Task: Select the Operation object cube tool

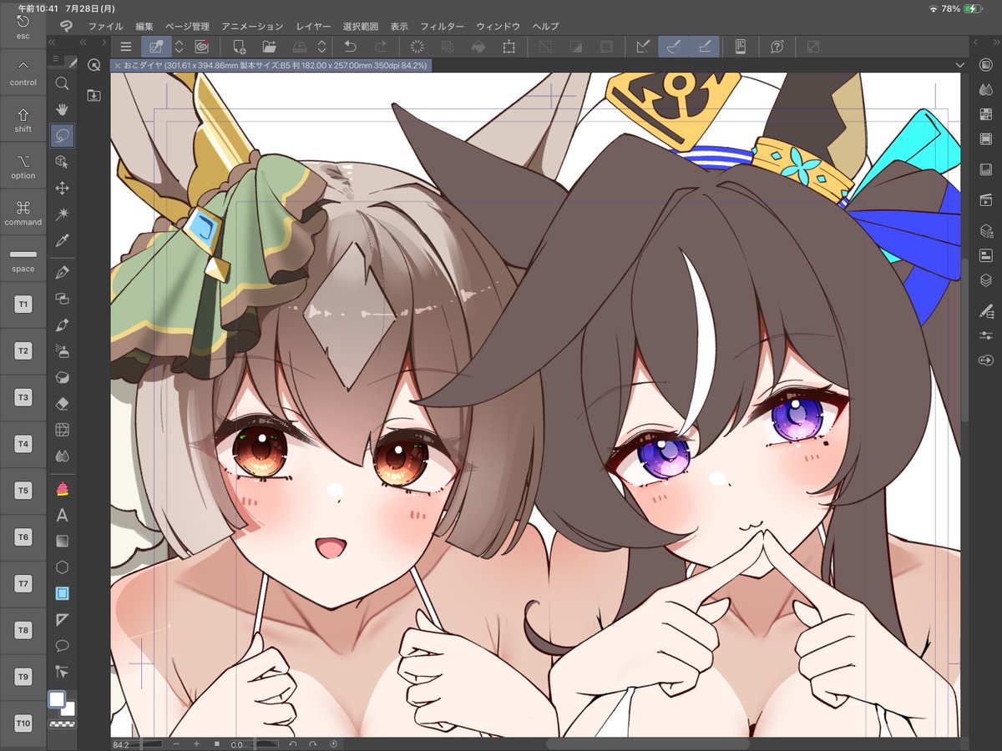Action: pos(62,161)
